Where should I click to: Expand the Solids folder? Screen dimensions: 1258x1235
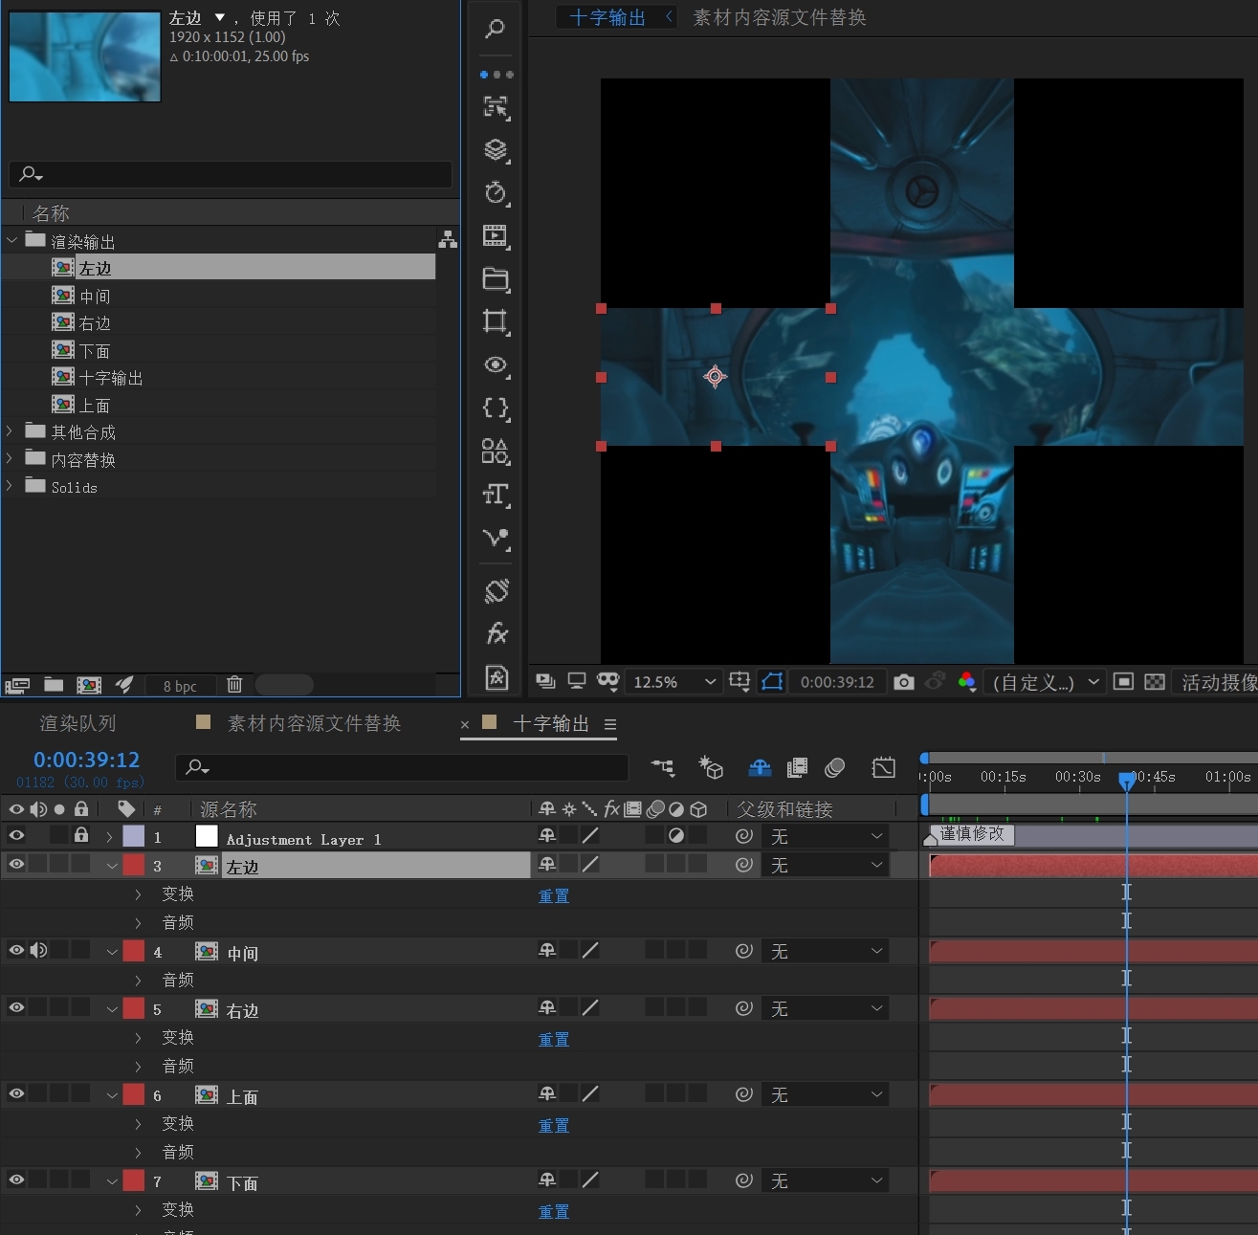pyautogui.click(x=11, y=486)
